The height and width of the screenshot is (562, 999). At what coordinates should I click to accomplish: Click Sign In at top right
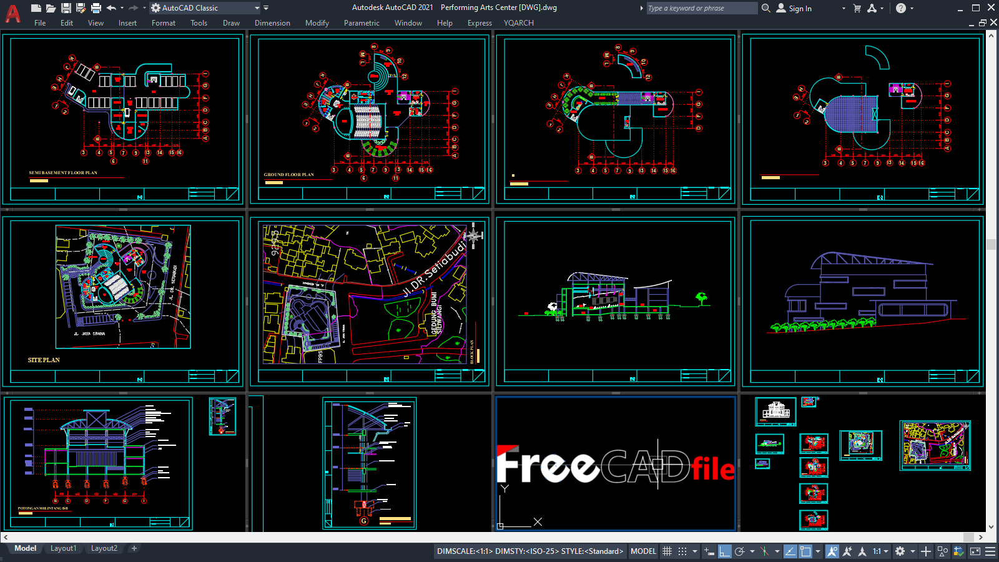[801, 8]
